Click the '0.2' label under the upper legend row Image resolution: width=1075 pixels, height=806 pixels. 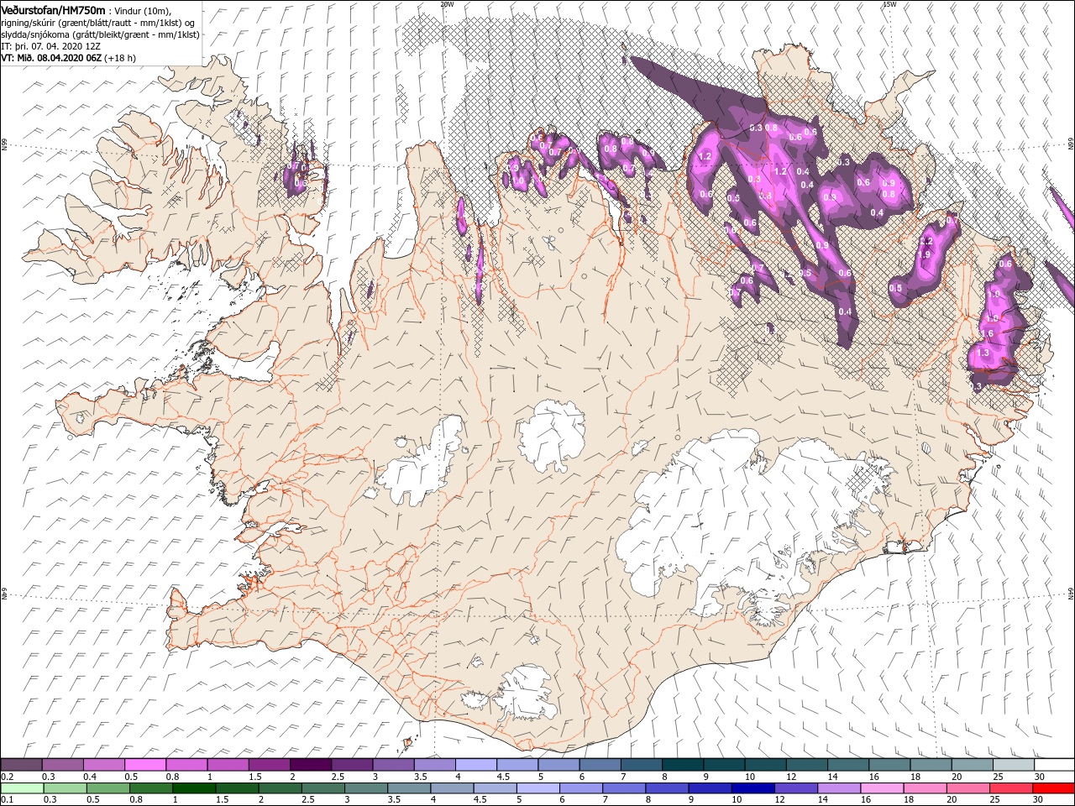click(5, 777)
